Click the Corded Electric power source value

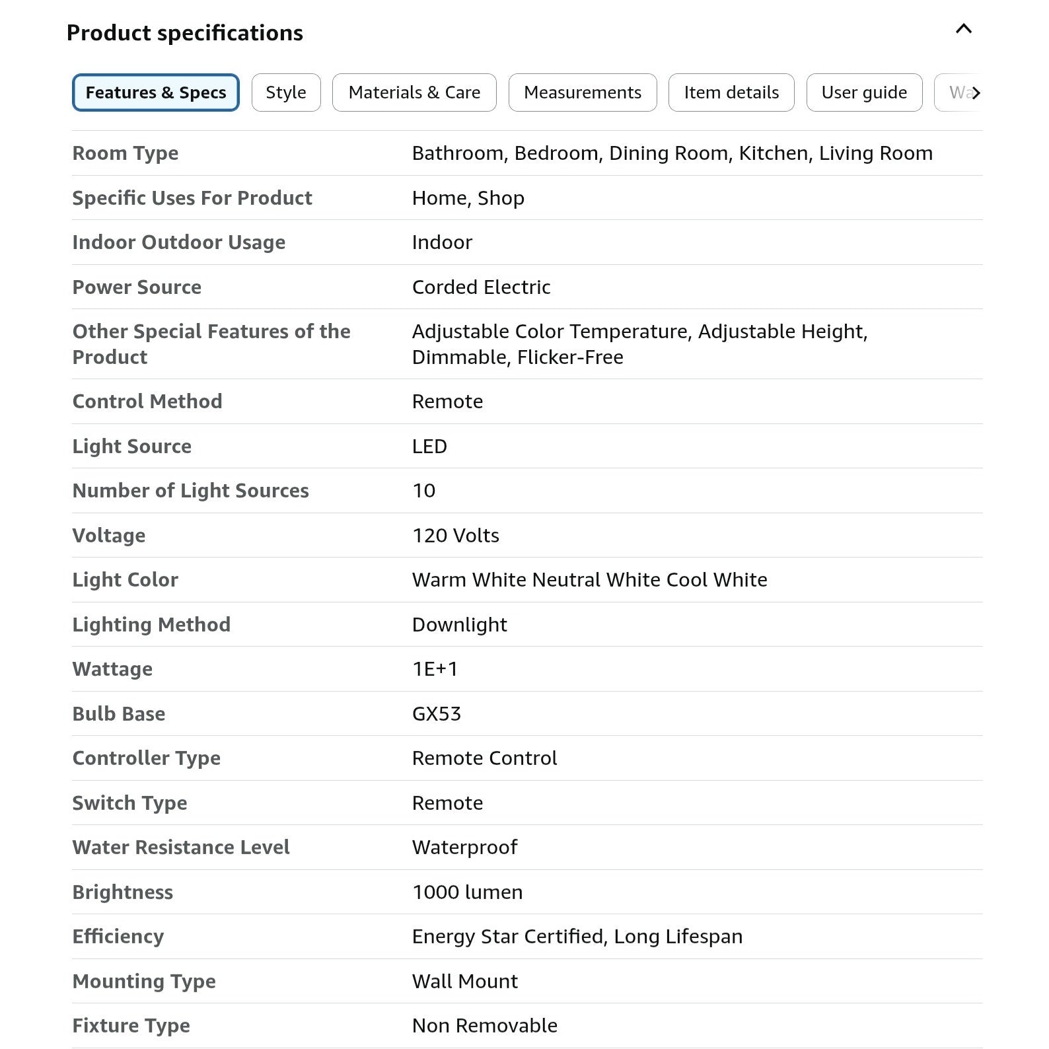tap(481, 287)
